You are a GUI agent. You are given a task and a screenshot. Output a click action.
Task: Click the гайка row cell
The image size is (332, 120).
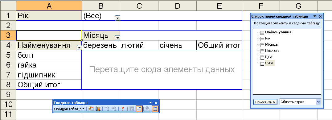pyautogui.click(x=49, y=65)
